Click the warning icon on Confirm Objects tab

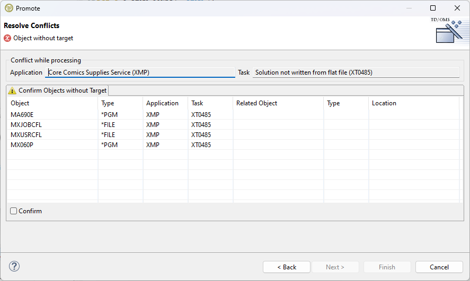[x=13, y=90]
